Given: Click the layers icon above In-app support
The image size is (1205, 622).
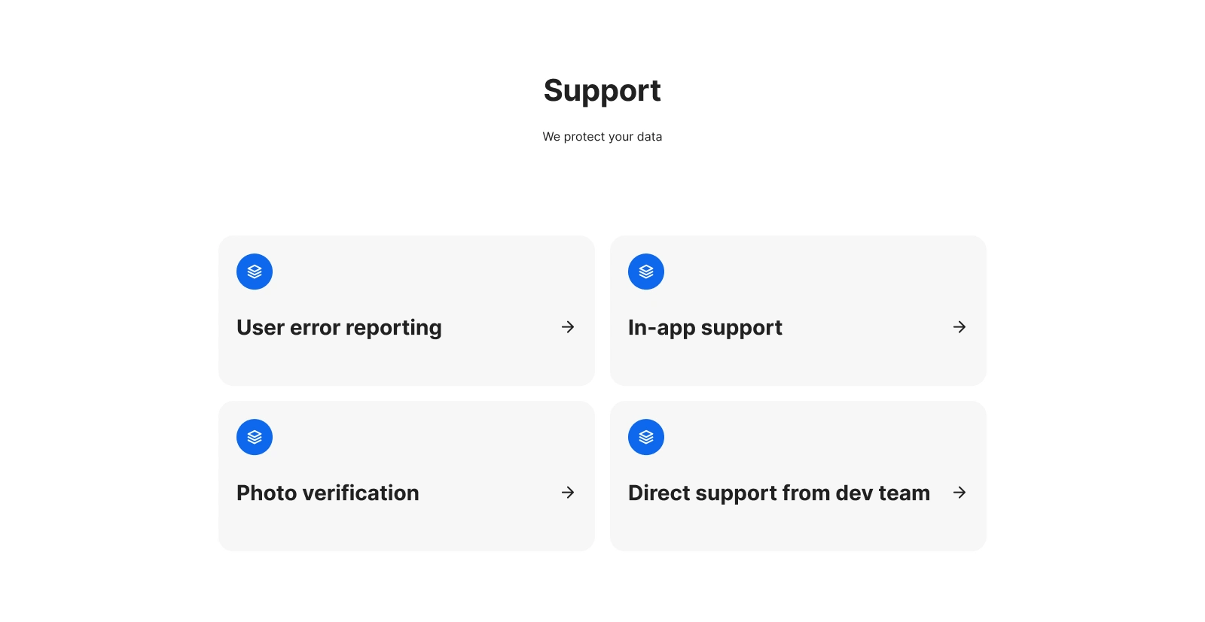Looking at the screenshot, I should click(646, 272).
